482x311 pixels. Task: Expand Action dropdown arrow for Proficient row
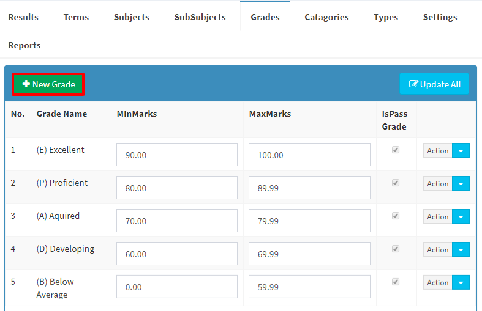pyautogui.click(x=461, y=183)
